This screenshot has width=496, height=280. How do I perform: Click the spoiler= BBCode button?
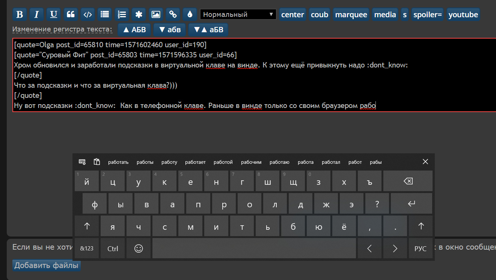[428, 15]
